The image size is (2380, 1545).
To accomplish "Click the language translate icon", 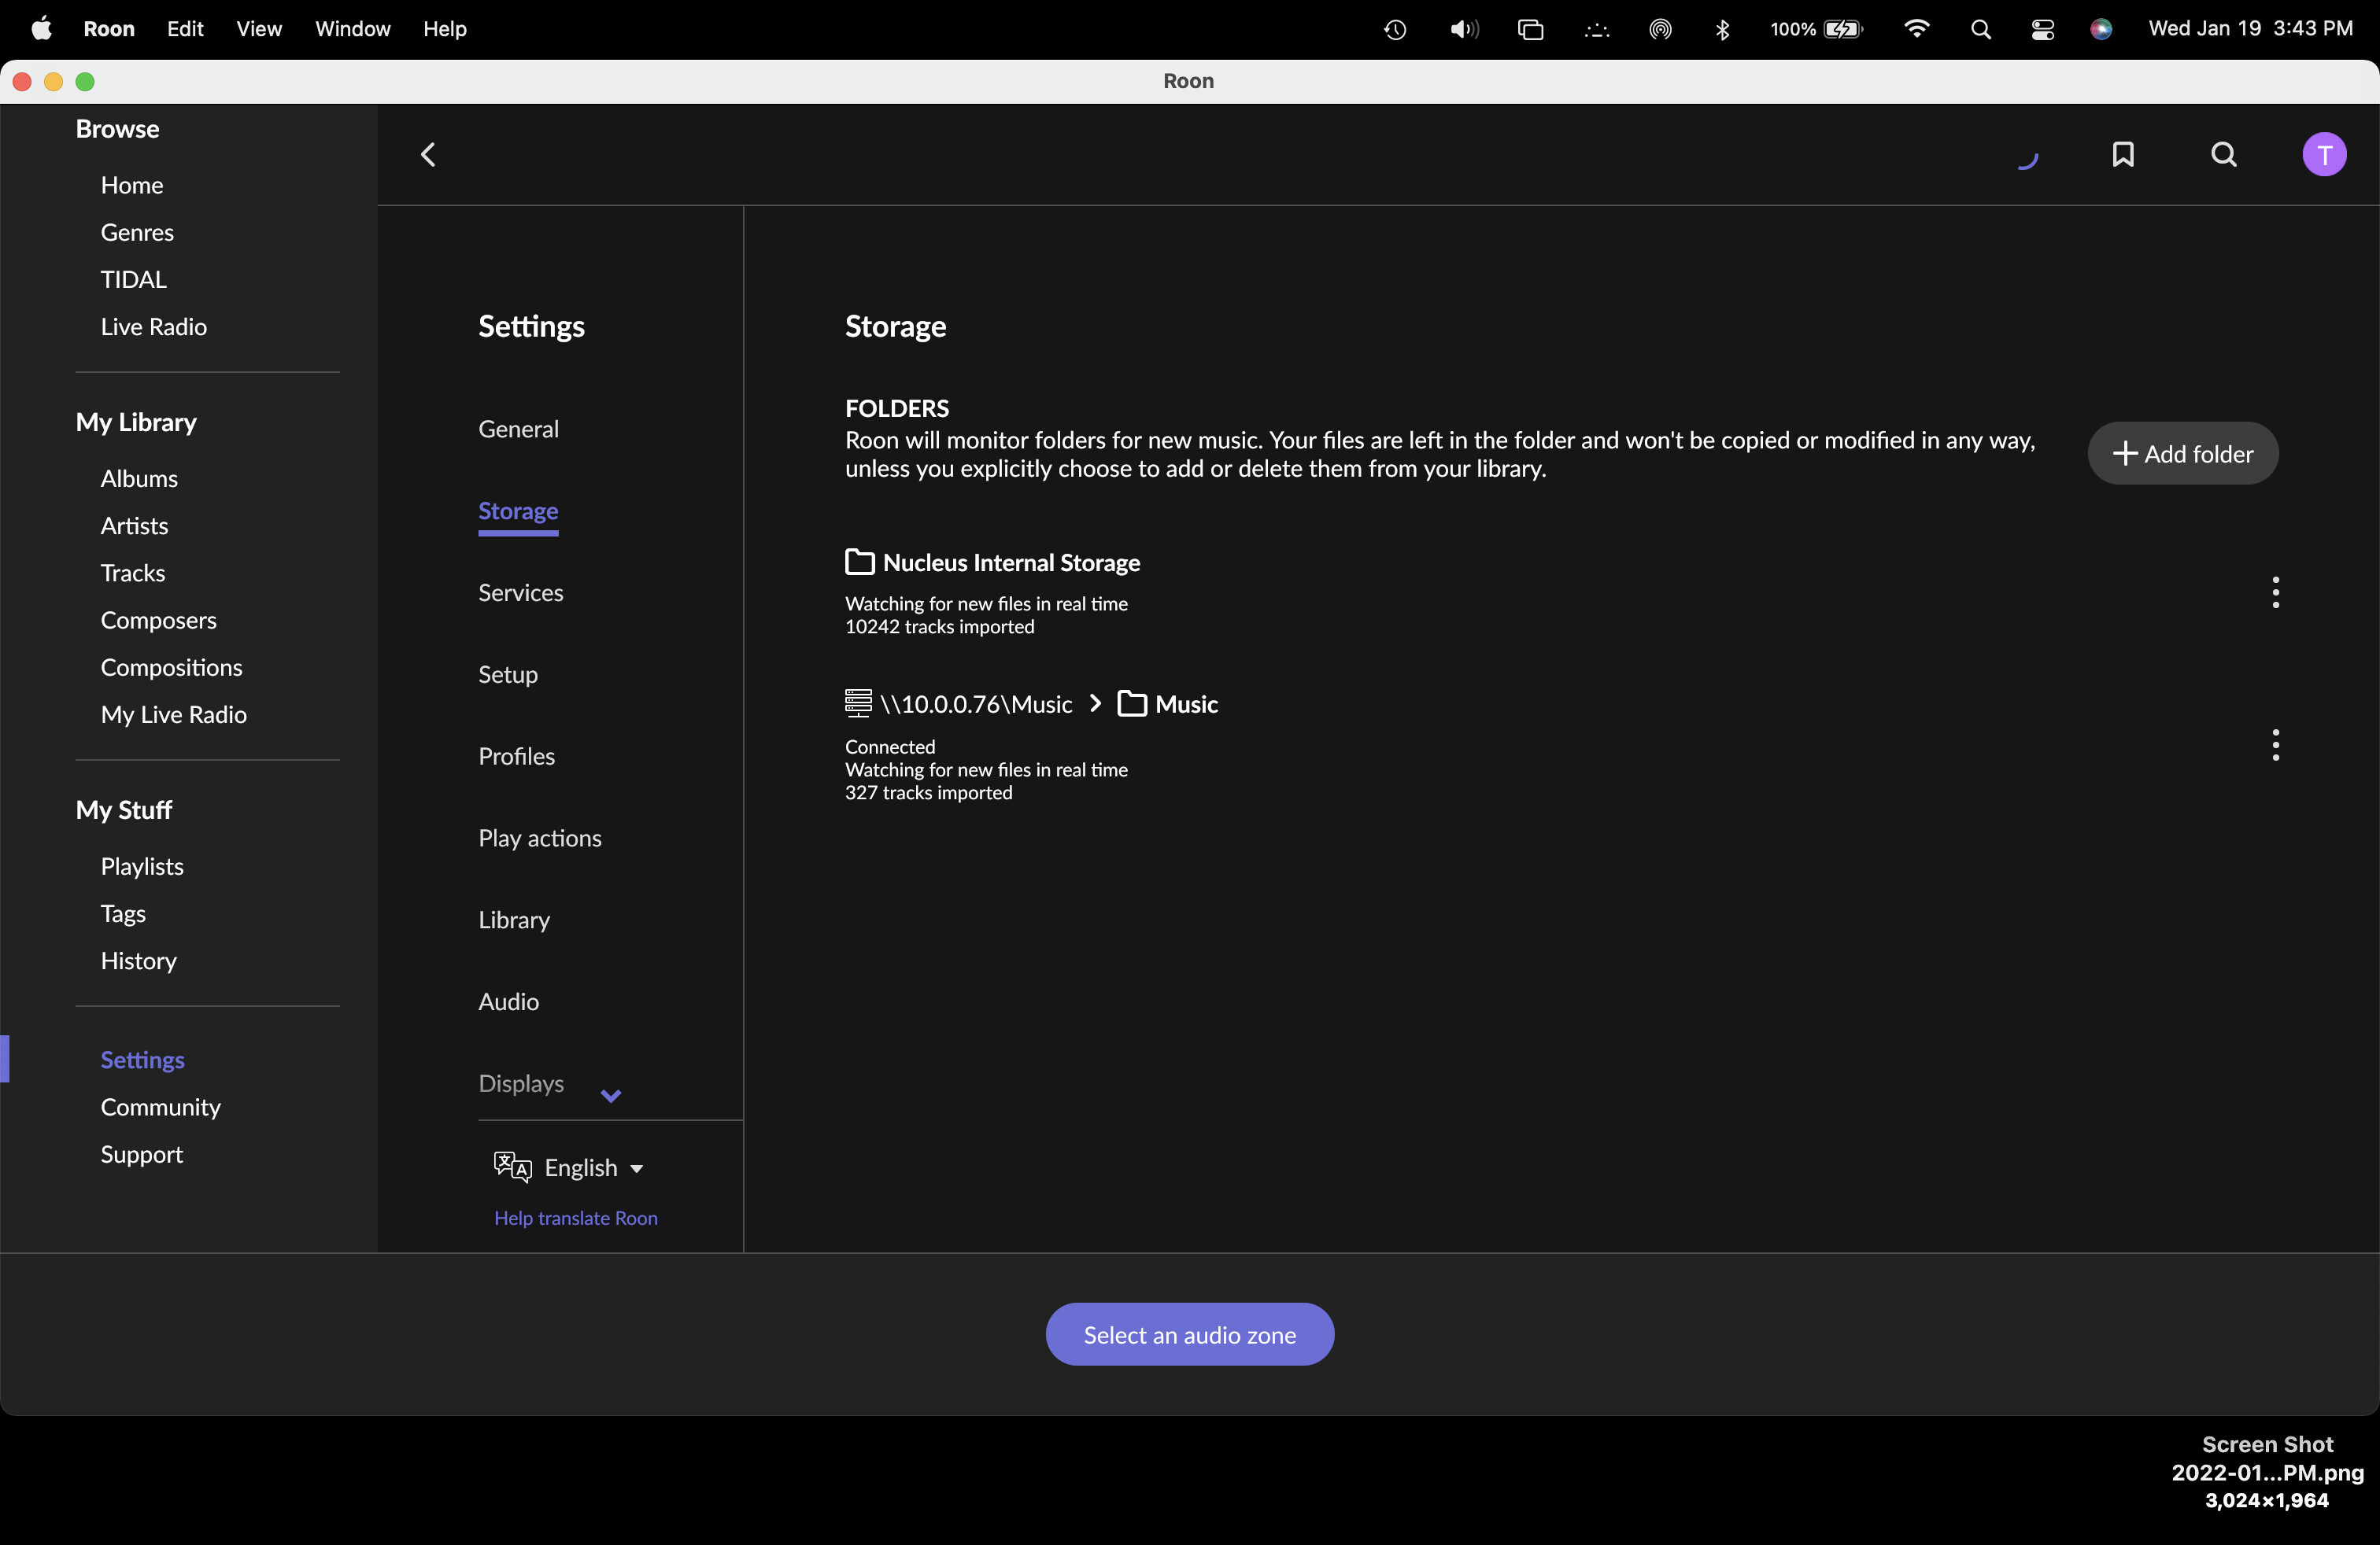I will click(x=512, y=1167).
